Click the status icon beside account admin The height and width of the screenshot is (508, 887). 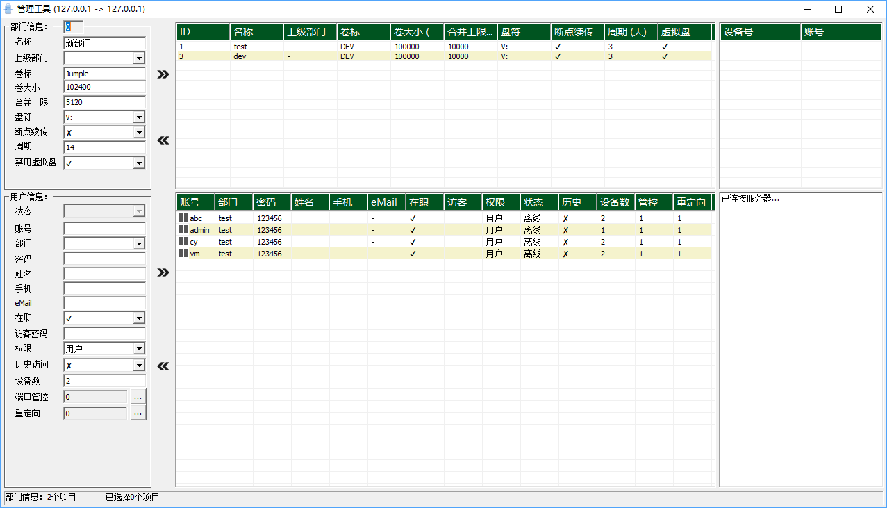pyautogui.click(x=183, y=230)
